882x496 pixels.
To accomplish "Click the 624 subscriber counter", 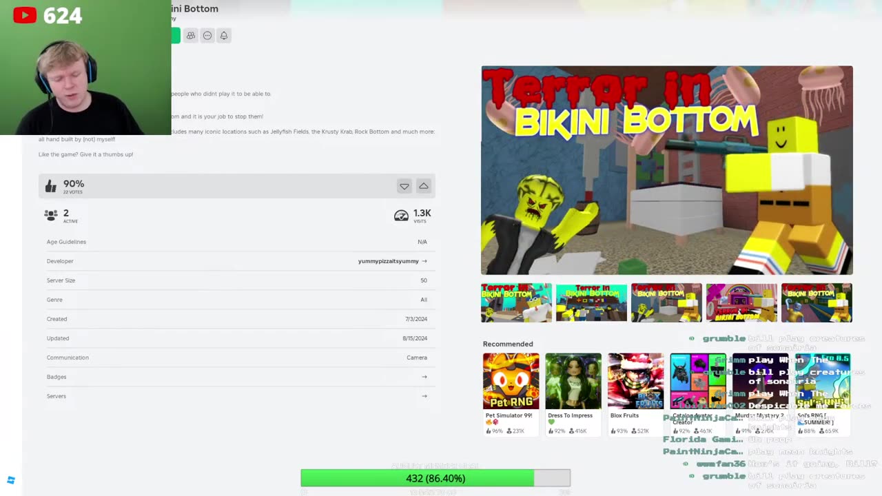I will 63,15.
